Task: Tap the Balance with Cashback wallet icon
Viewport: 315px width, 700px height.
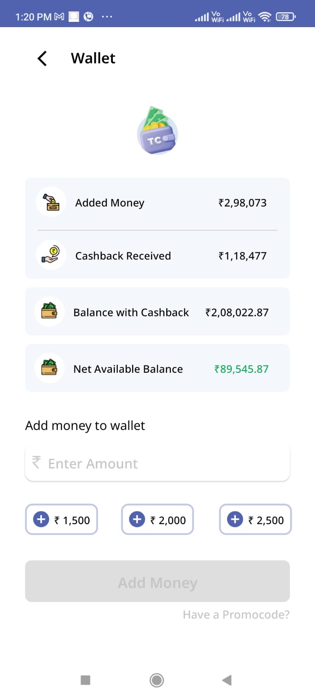Action: [49, 311]
